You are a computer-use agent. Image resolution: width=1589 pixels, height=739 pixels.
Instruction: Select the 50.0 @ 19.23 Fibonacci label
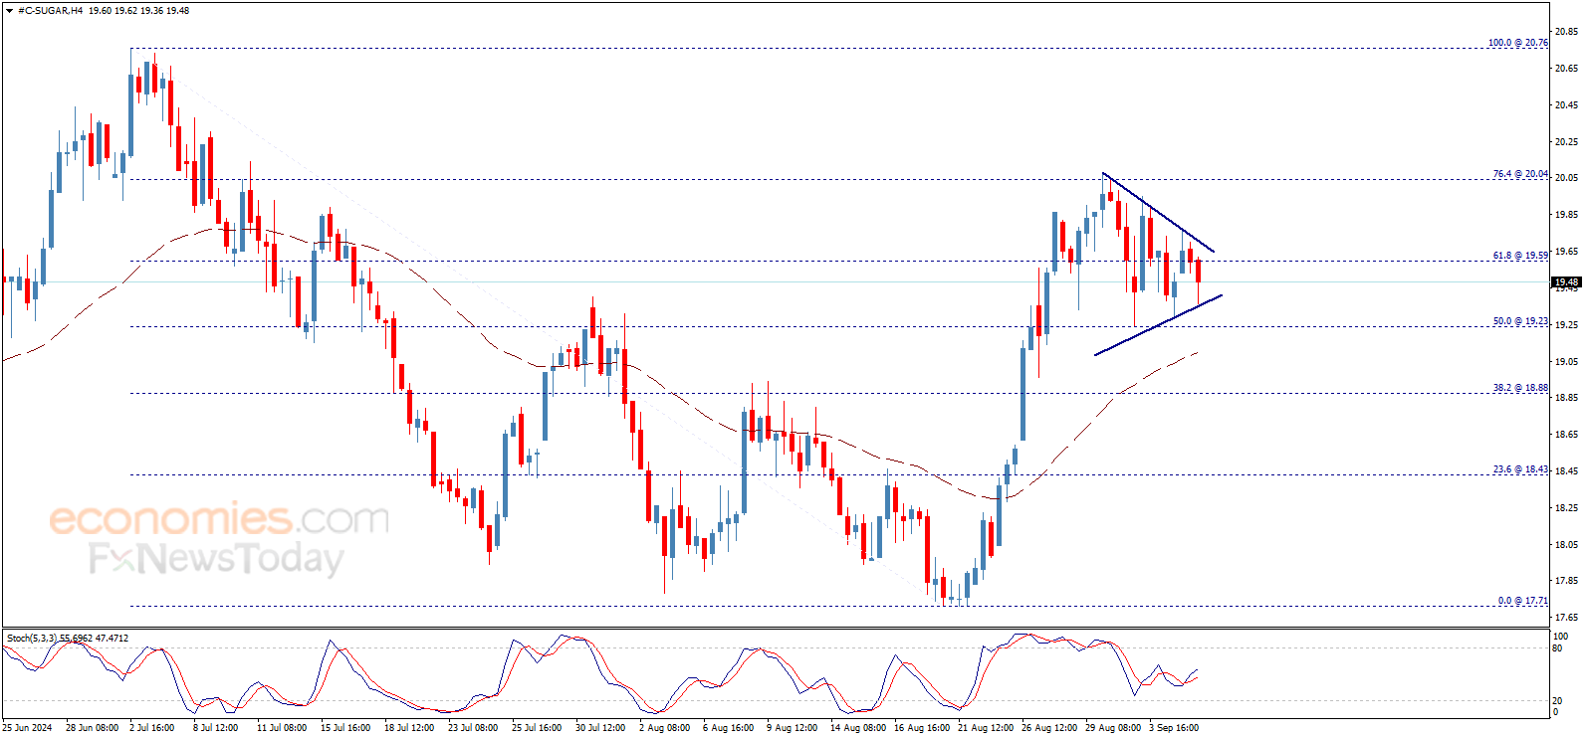1519,321
